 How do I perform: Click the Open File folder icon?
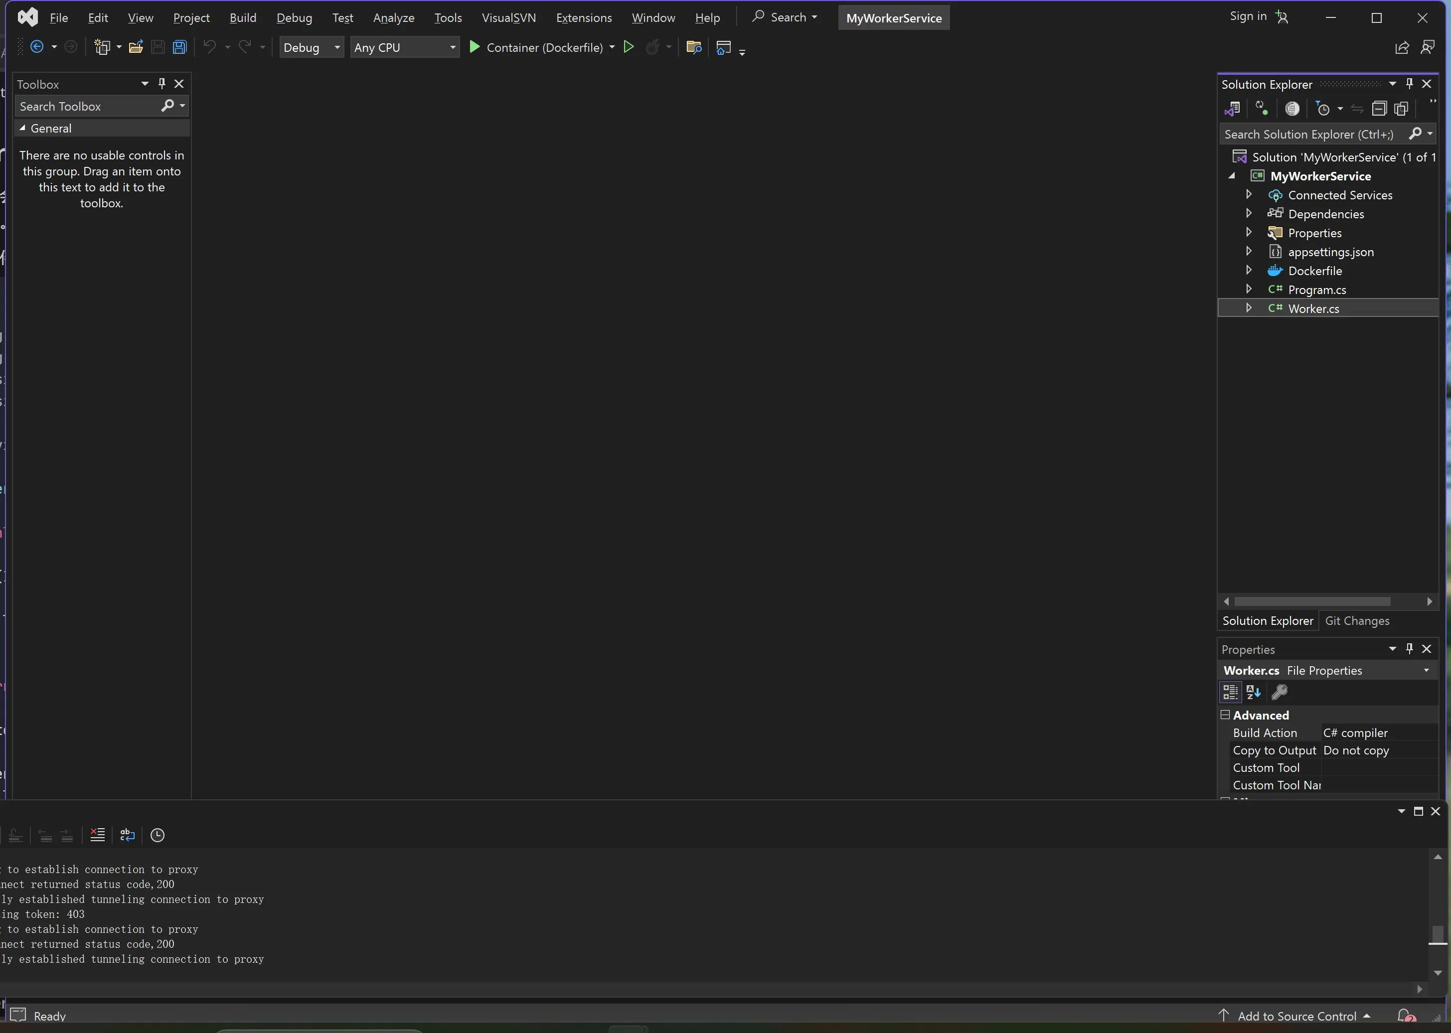pyautogui.click(x=136, y=47)
